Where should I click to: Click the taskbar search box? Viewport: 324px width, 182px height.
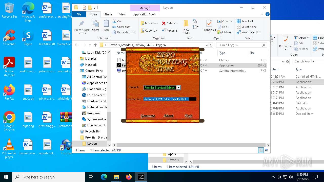tap(49, 177)
